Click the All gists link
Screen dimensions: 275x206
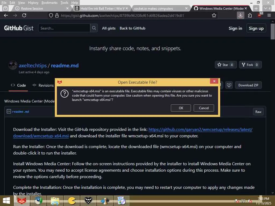pyautogui.click(x=109, y=28)
